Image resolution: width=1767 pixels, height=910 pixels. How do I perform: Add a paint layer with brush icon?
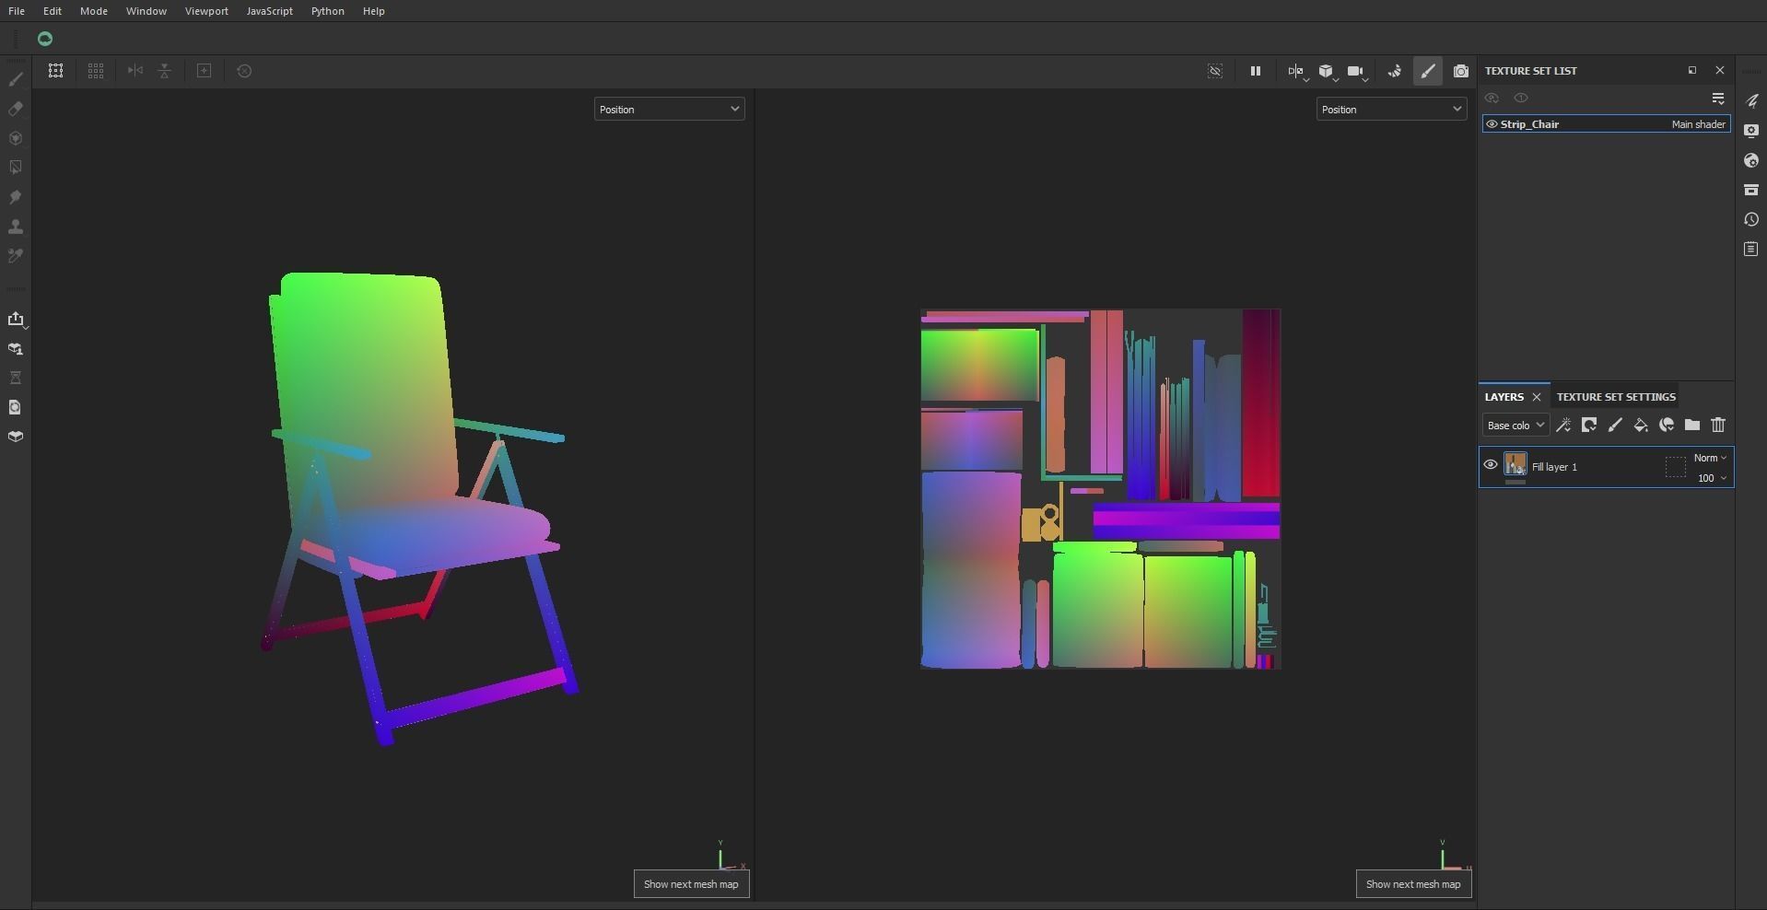pos(1615,426)
